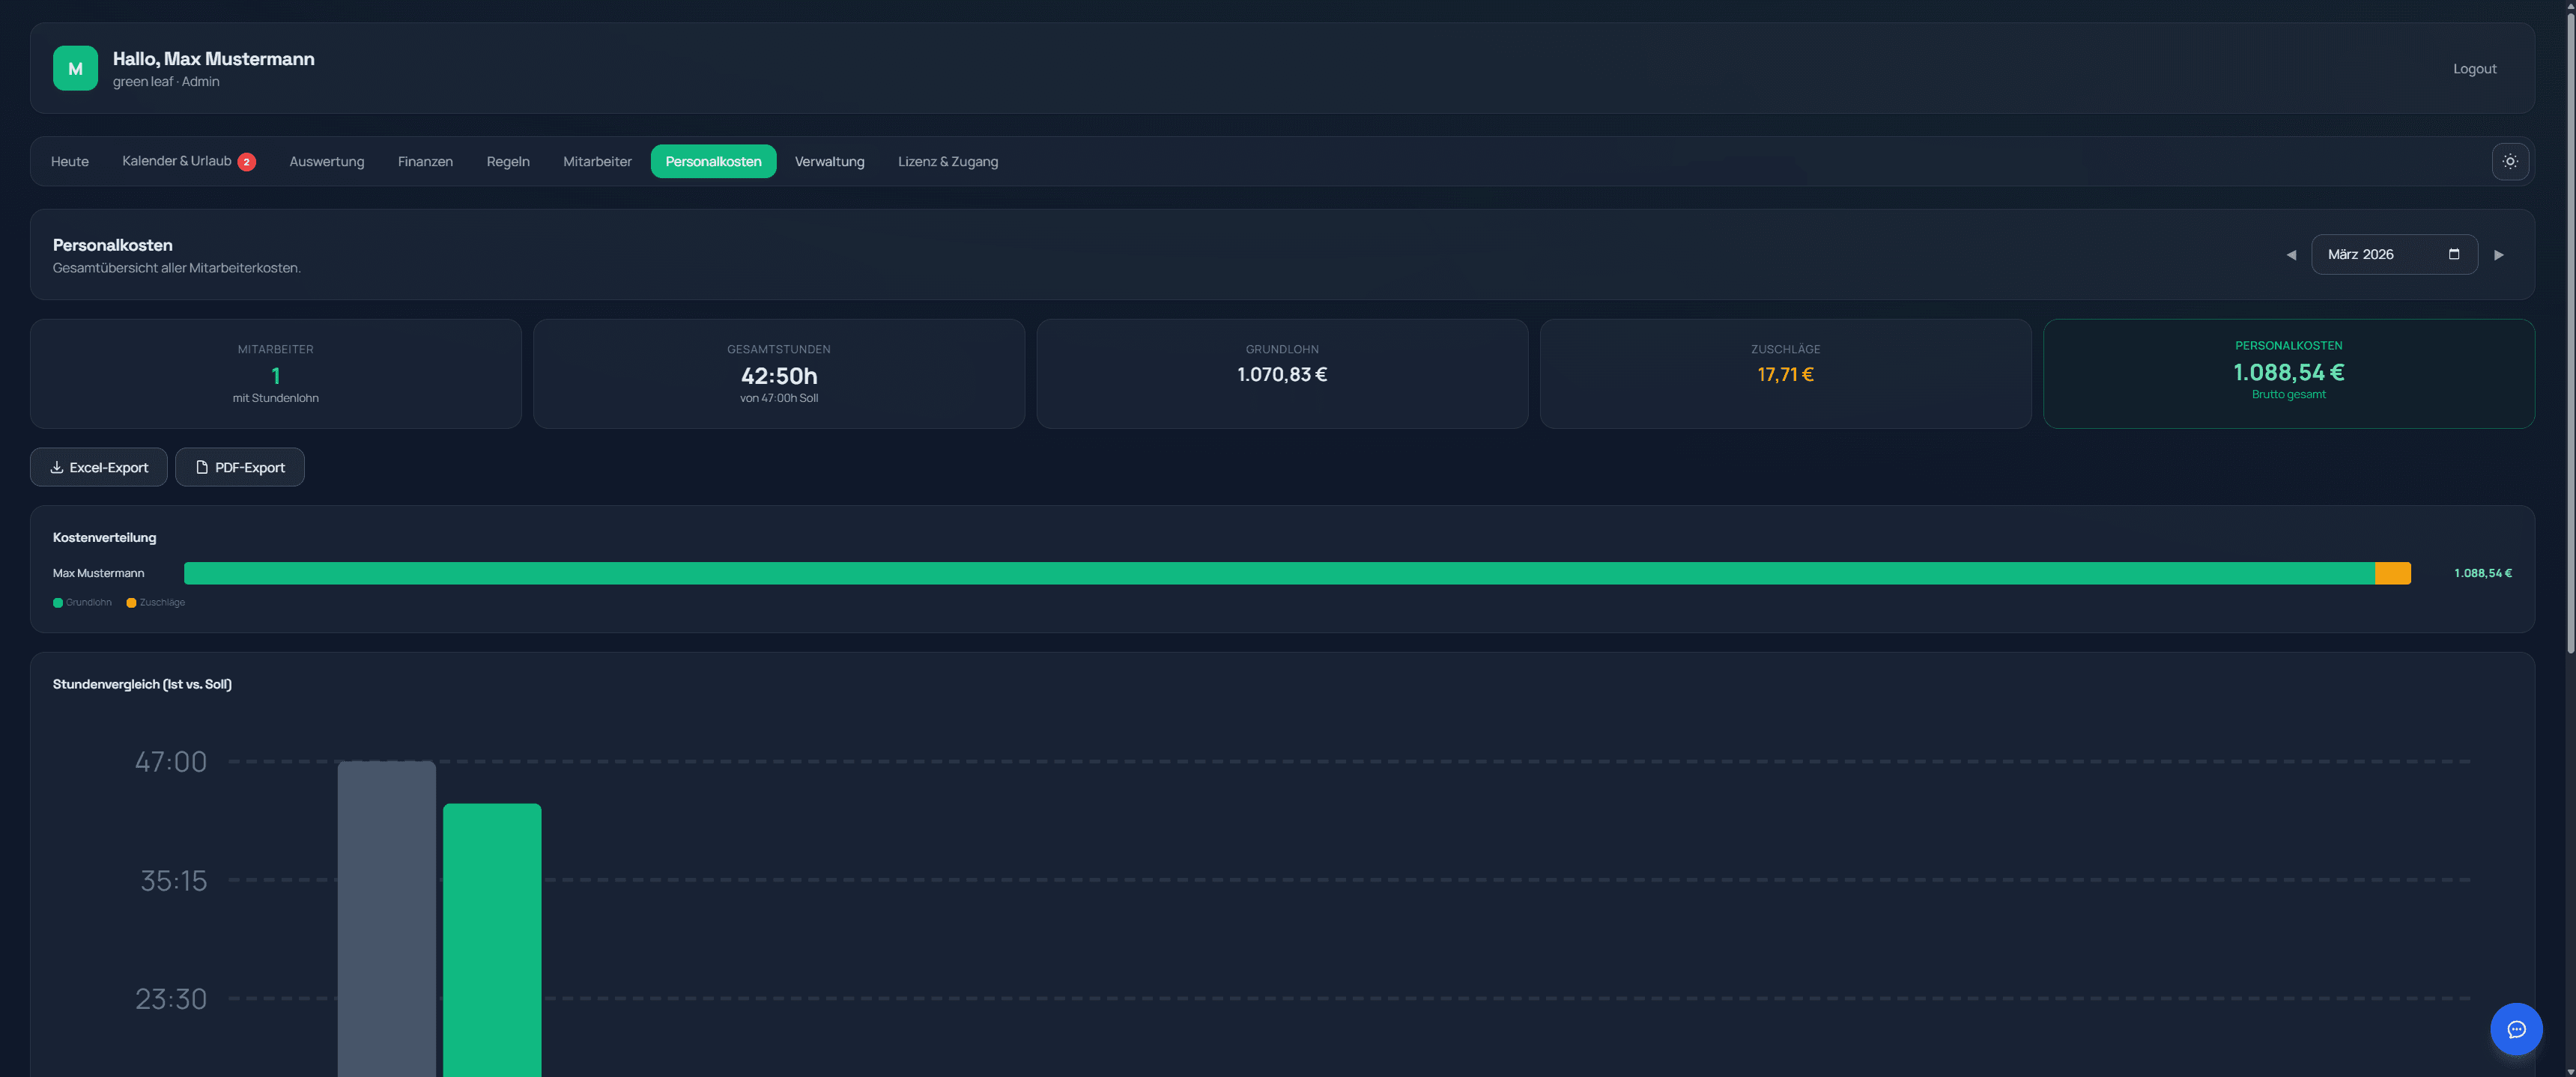2576x1077 pixels.
Task: Click the Logout link
Action: click(x=2474, y=68)
